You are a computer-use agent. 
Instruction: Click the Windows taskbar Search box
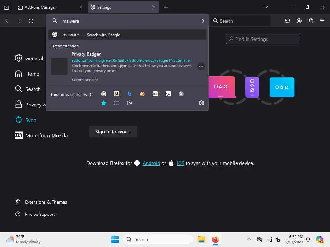click(x=158, y=239)
